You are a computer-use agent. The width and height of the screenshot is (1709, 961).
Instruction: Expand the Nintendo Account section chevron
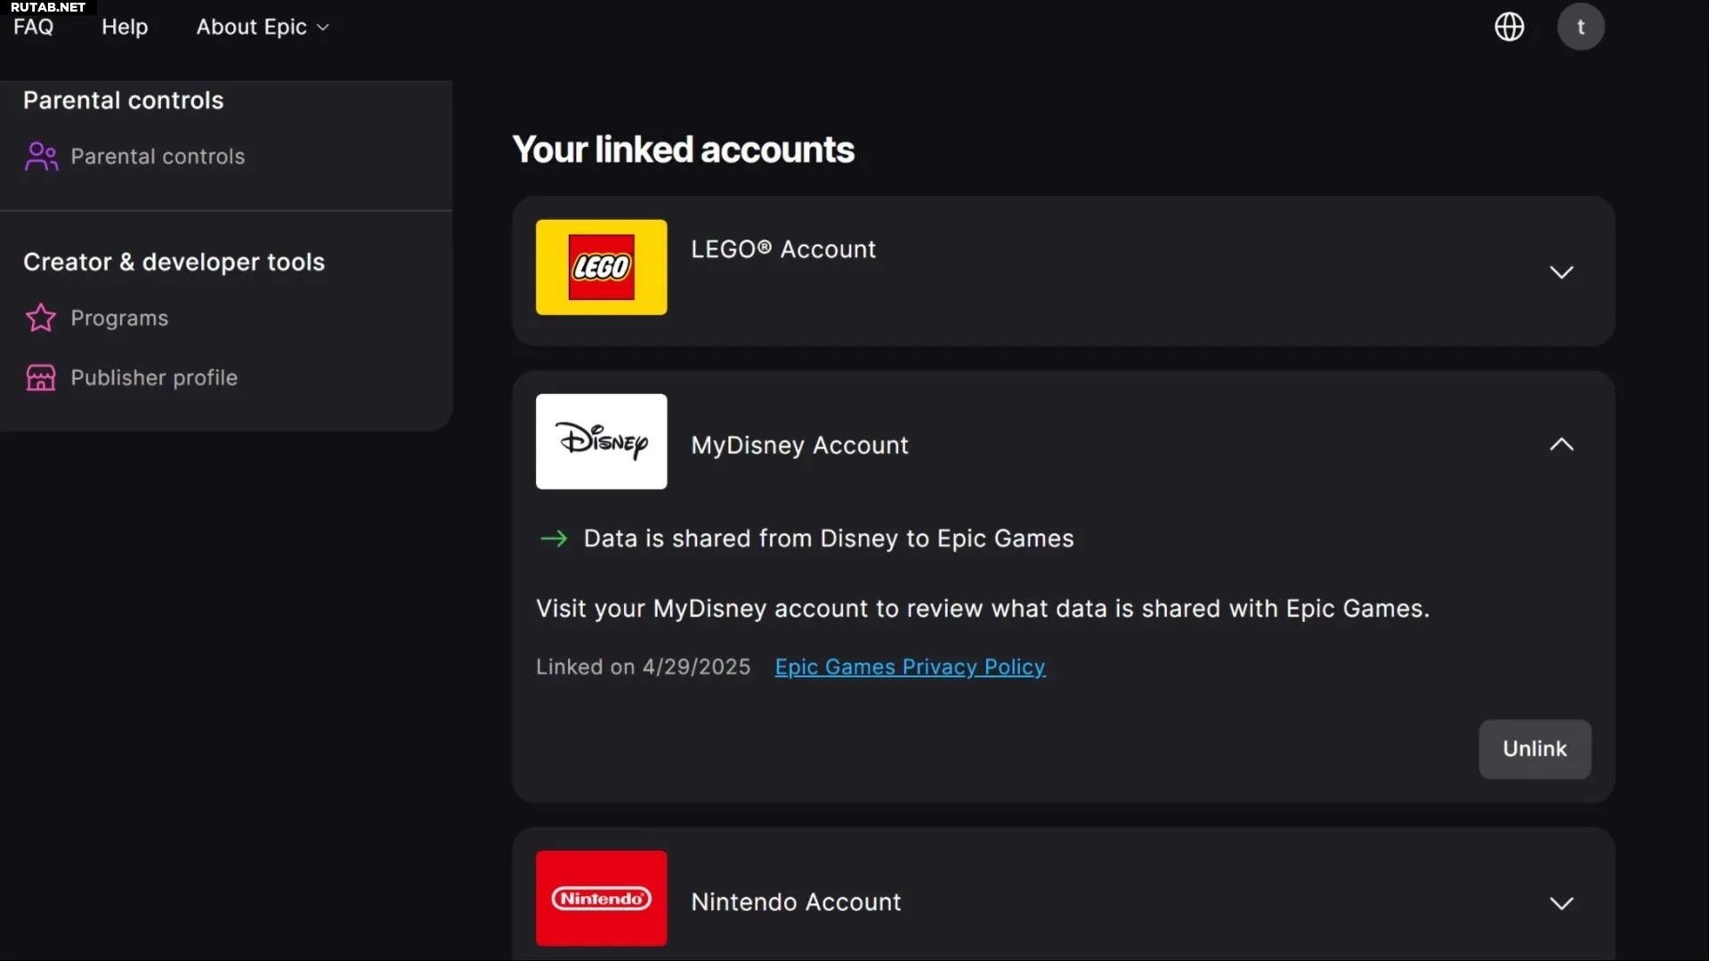pyautogui.click(x=1561, y=903)
